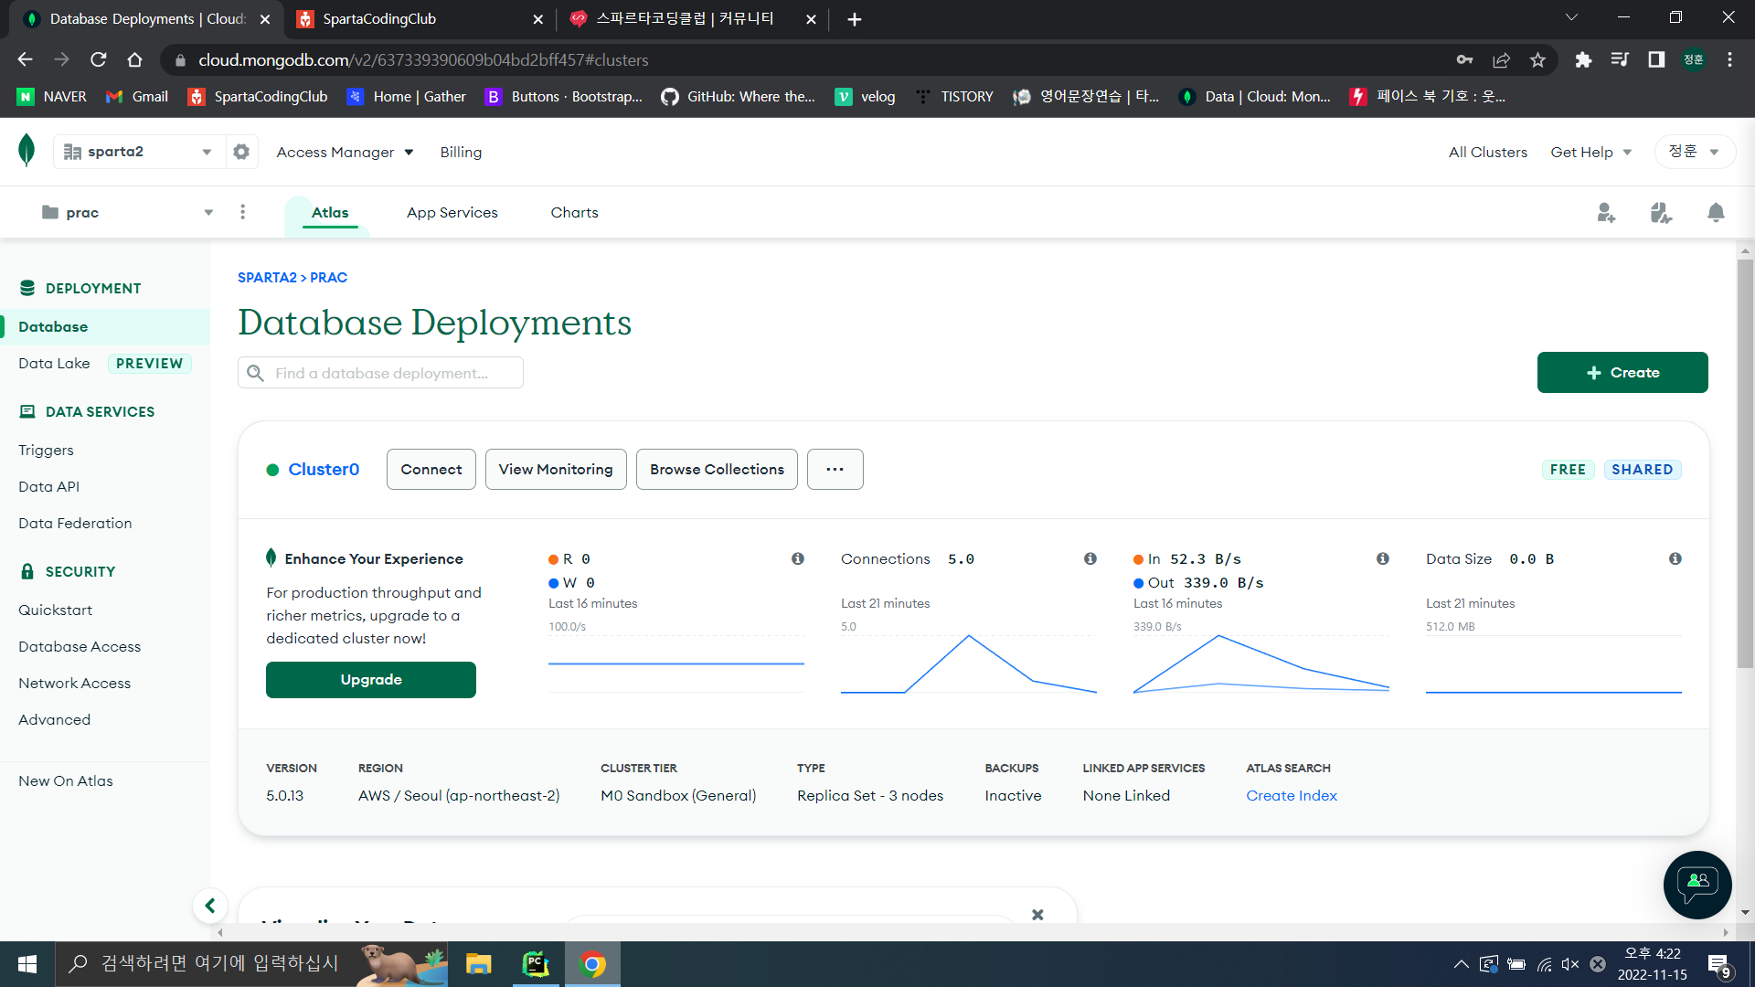Click the Connect button for Cluster0

click(431, 470)
